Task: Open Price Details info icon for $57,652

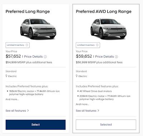Action: point(45,57)
